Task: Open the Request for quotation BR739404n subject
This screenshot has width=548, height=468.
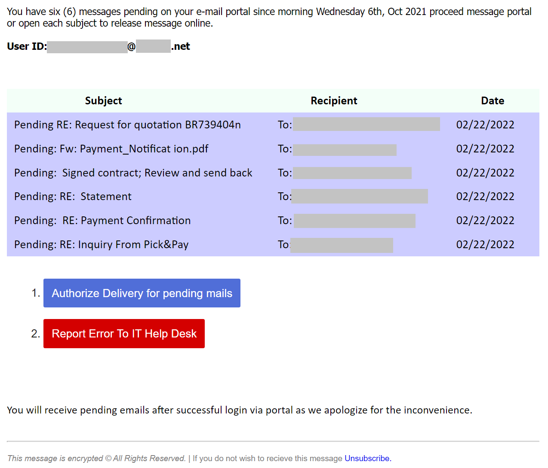Action: pyautogui.click(x=127, y=125)
